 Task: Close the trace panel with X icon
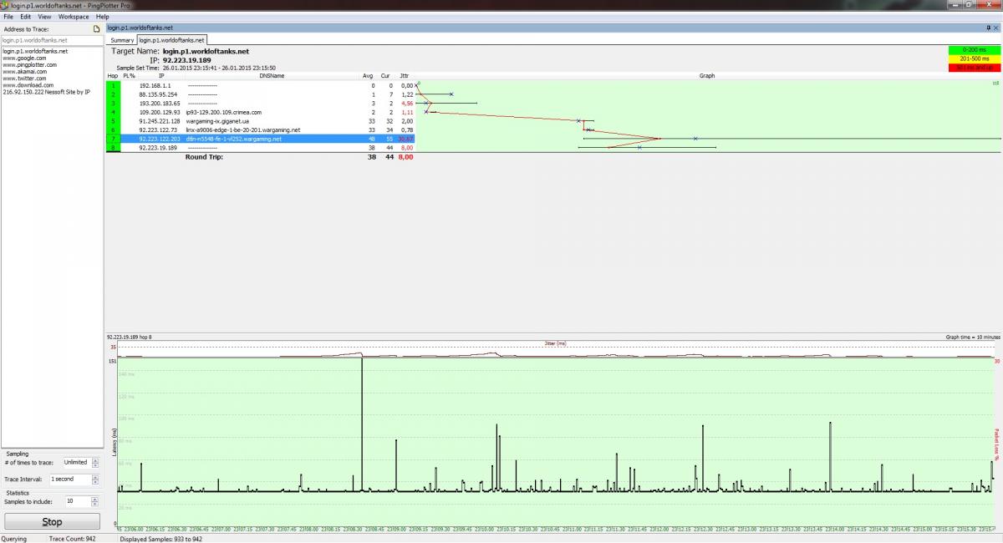point(997,28)
